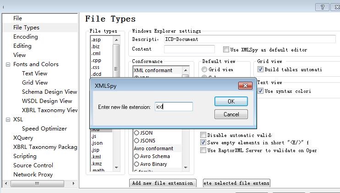Open XBRL Taxonomy Packages settings
Image resolution: width=340 pixels, height=193 pixels.
click(x=45, y=147)
